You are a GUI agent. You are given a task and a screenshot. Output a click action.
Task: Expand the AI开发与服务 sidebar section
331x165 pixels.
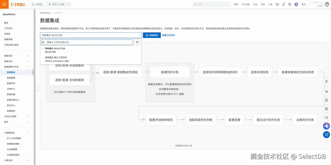click(17, 116)
